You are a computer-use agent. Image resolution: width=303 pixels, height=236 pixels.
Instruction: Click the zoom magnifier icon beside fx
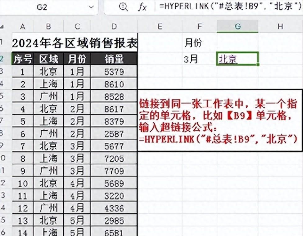pos(123,7)
